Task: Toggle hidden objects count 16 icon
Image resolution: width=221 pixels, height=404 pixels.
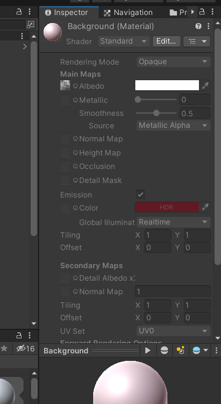Action: 25,348
